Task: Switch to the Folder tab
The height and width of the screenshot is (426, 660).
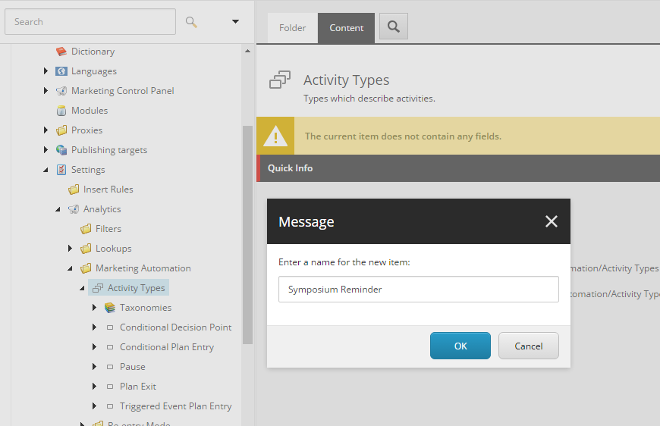Action: pyautogui.click(x=293, y=28)
